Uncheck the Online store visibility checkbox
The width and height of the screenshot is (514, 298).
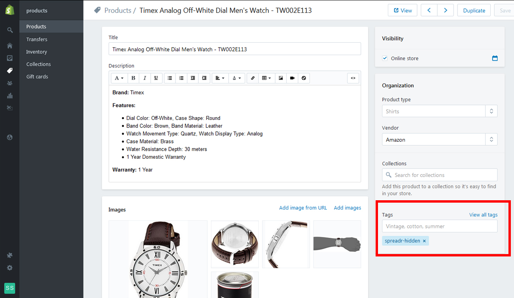tap(385, 58)
